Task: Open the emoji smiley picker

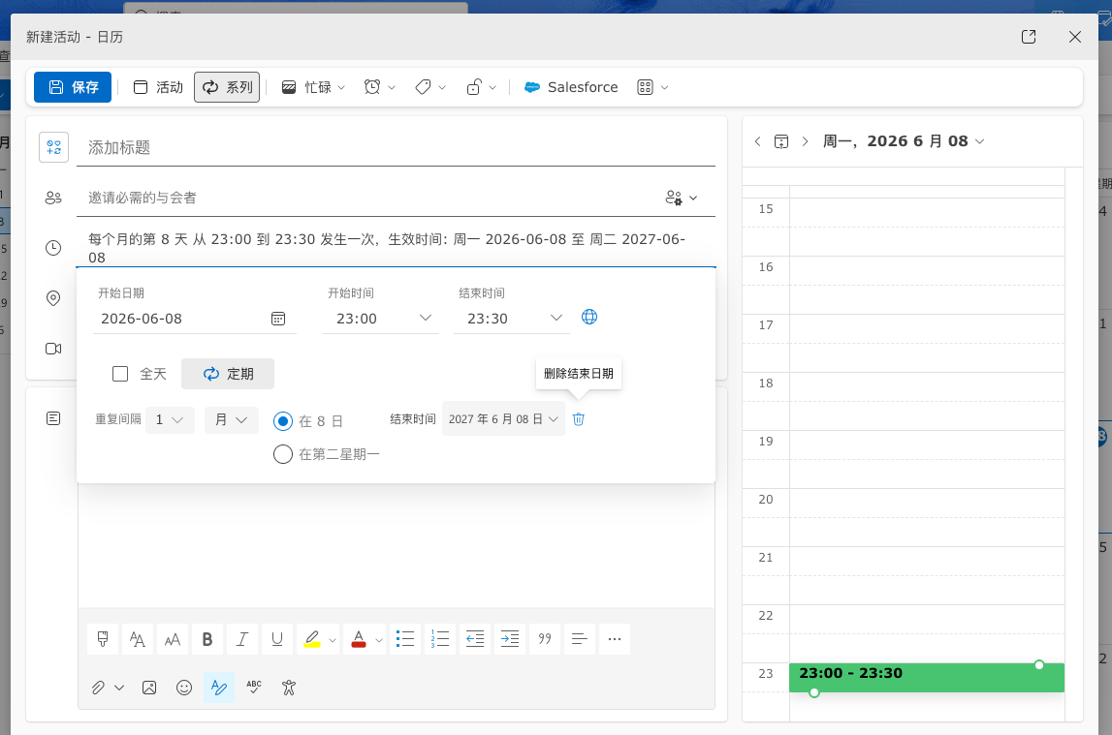Action: click(184, 688)
